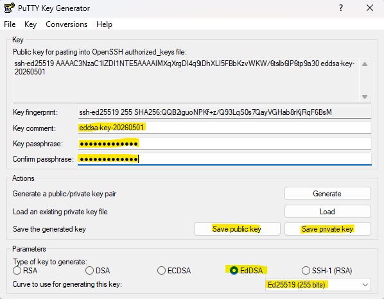Click the PuTTY Key Generator title bar icon
384x299 pixels.
[x=9, y=8]
